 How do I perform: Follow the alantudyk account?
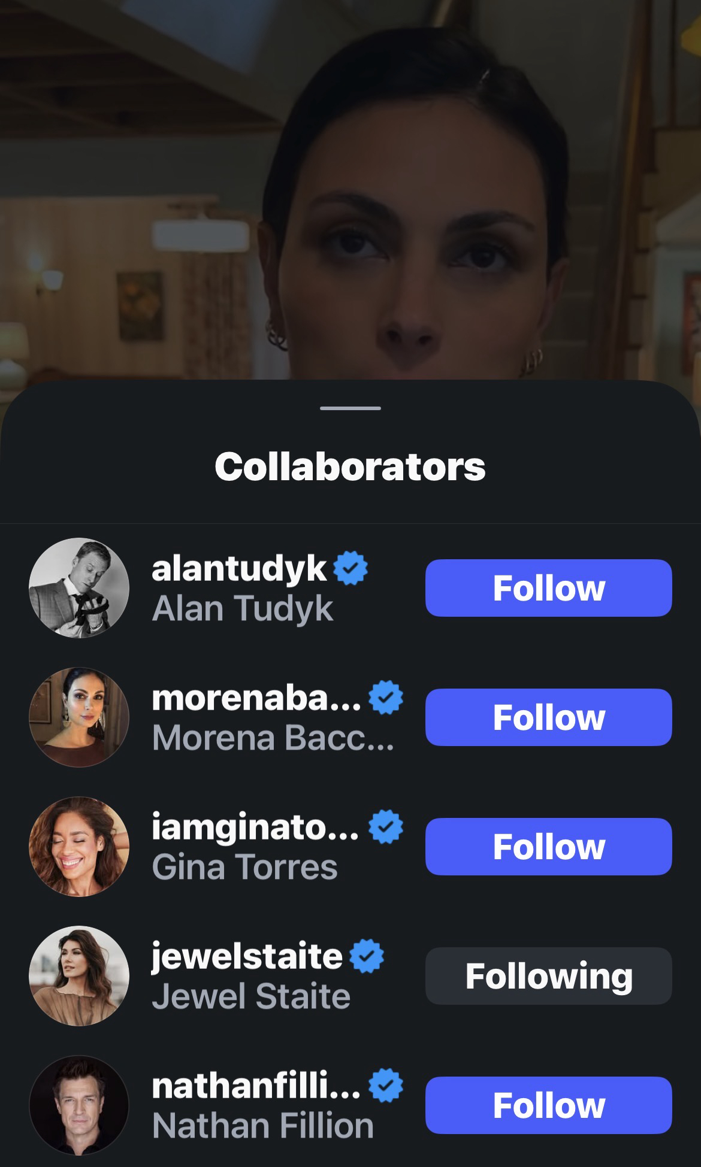(548, 588)
